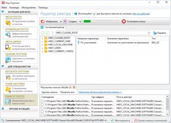This screenshot has width=171, height=123.
Task: Expand HKEY_CURRENT_CONFIG tree node
Action: [42, 52]
